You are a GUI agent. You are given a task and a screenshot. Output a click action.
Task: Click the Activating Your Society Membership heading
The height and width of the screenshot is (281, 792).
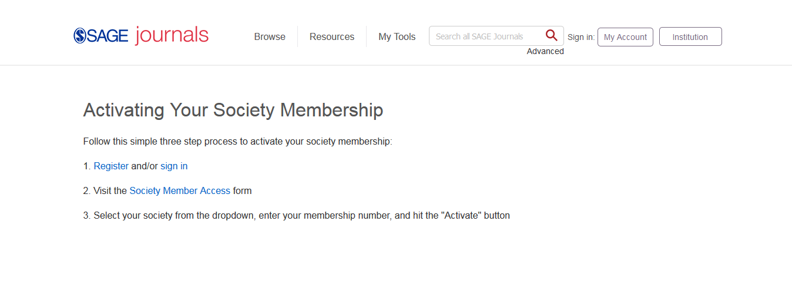(233, 110)
